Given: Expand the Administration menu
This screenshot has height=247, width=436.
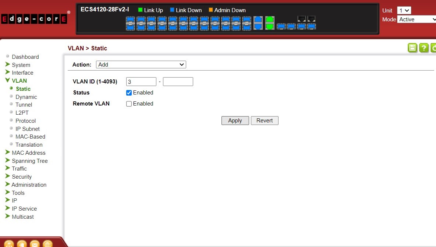Looking at the screenshot, I should (x=29, y=185).
